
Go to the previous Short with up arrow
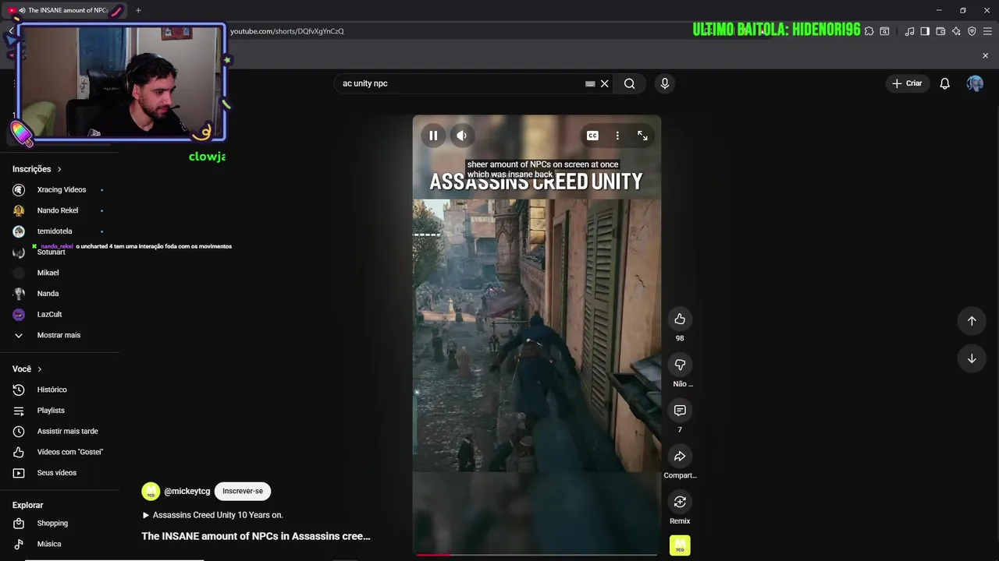(972, 320)
